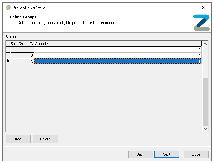Click the highlighted Quantity cell in row 3
The width and height of the screenshot is (214, 163).
tap(118, 61)
